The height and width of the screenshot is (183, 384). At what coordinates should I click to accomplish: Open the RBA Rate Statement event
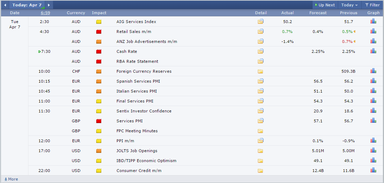(137, 61)
